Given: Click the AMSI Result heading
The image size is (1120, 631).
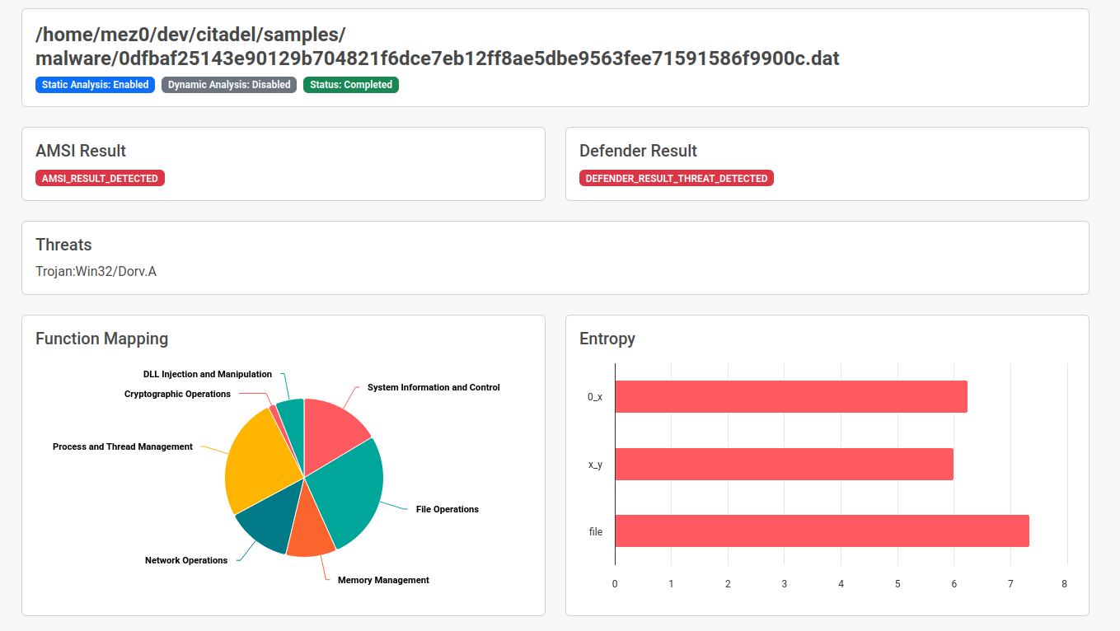Looking at the screenshot, I should pos(81,151).
